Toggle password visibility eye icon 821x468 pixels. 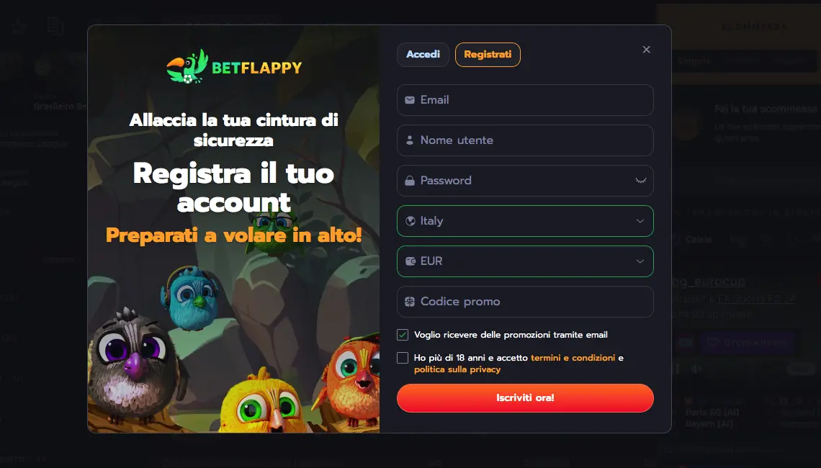tap(640, 181)
